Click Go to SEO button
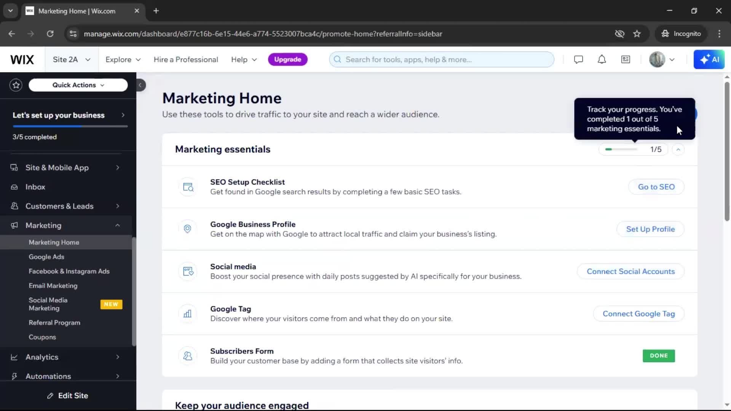Viewport: 731px width, 411px height. (656, 187)
